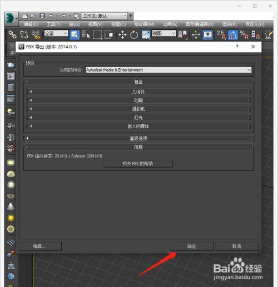The height and width of the screenshot is (287, 278).
Task: Click the Redo arrow icon
Action: click(63, 16)
